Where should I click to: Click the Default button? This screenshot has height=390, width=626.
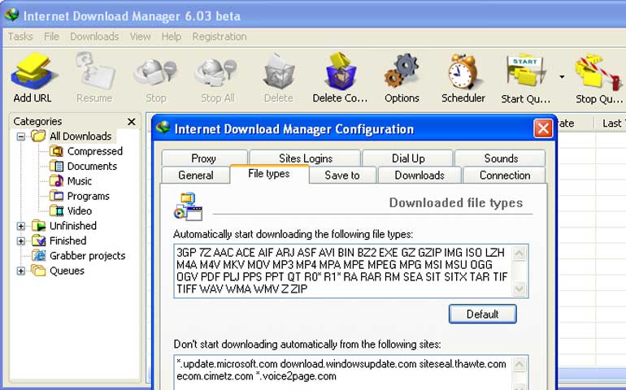point(482,314)
